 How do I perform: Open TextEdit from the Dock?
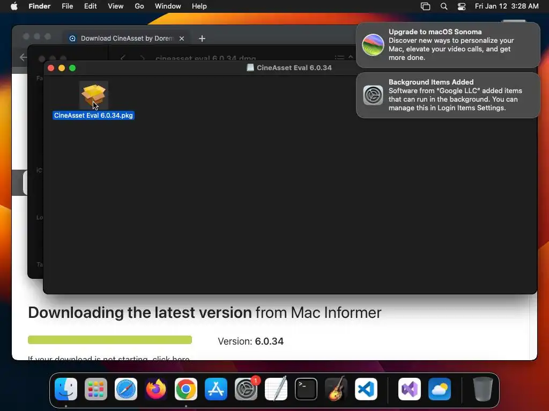[276, 389]
